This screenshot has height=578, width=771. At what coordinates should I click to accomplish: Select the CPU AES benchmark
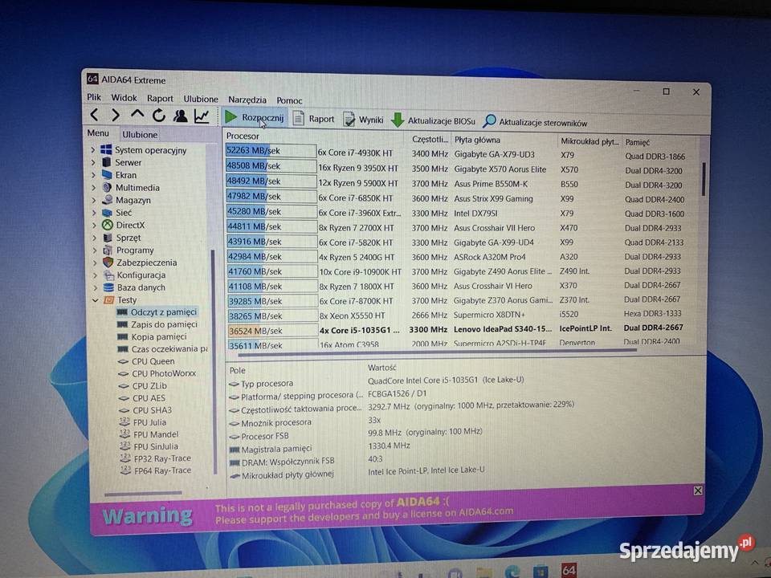tap(143, 398)
